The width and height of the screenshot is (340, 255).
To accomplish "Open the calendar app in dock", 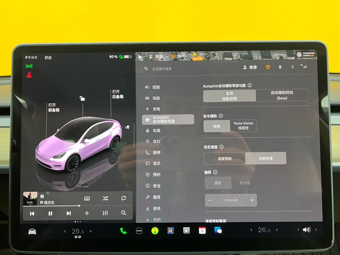I will point(202,231).
